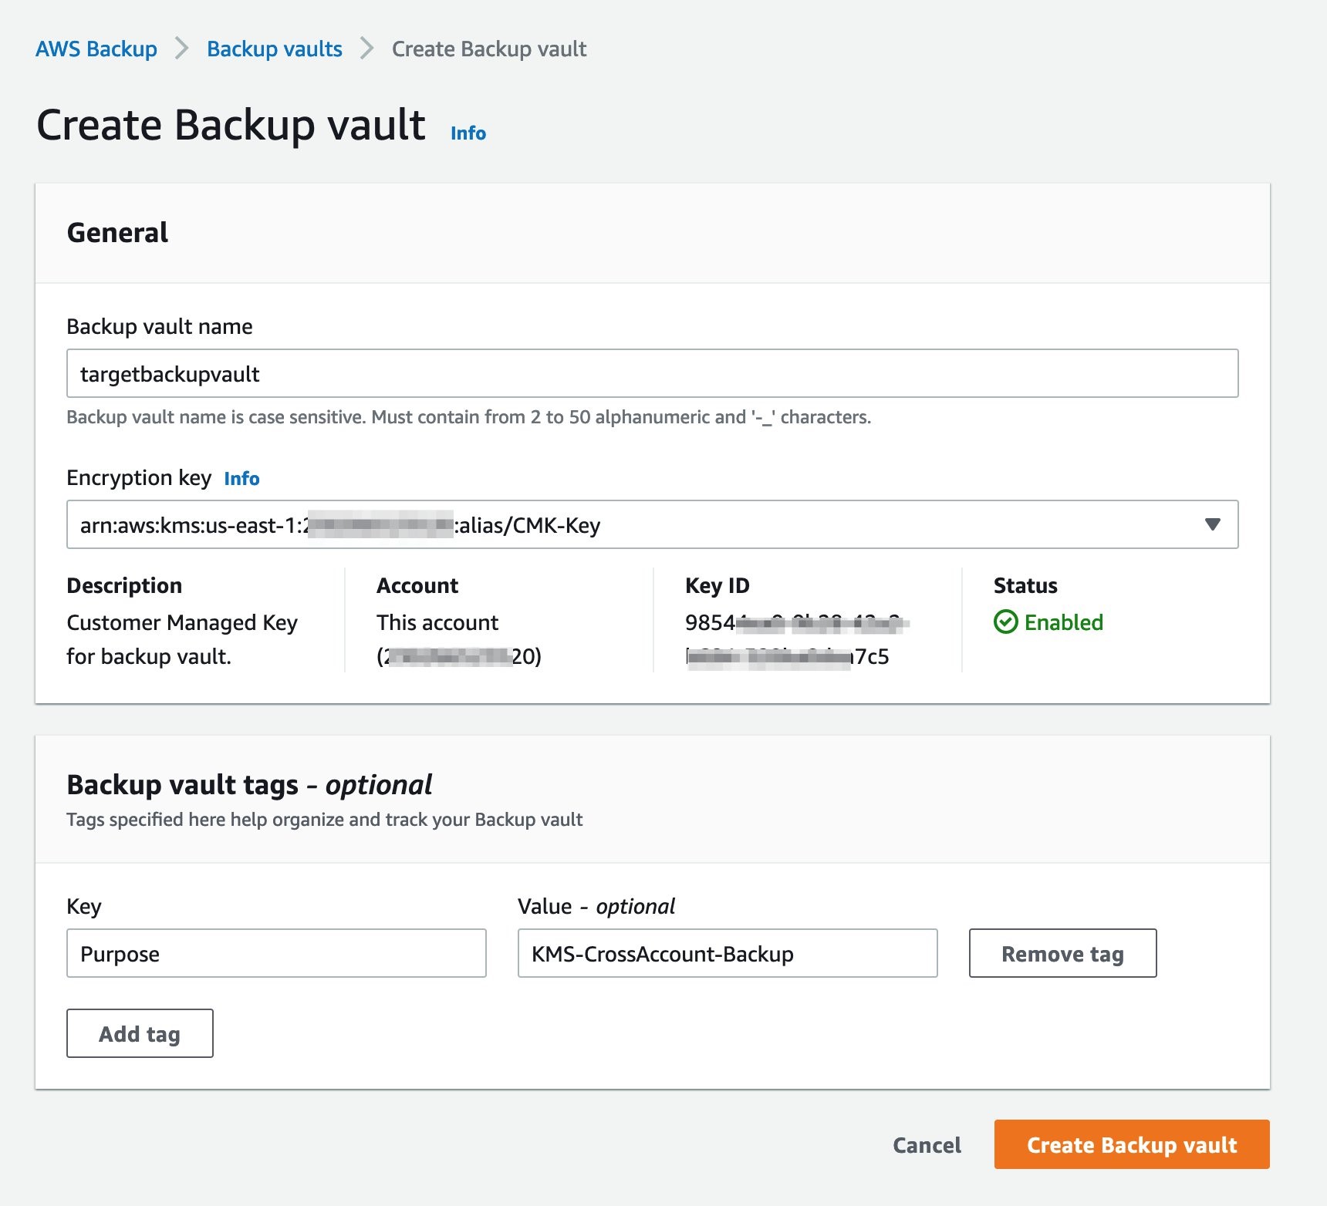Viewport: 1327px width, 1206px height.
Task: Click the tag Value field KMS-CrossAccount-Backup
Action: pyautogui.click(x=728, y=953)
